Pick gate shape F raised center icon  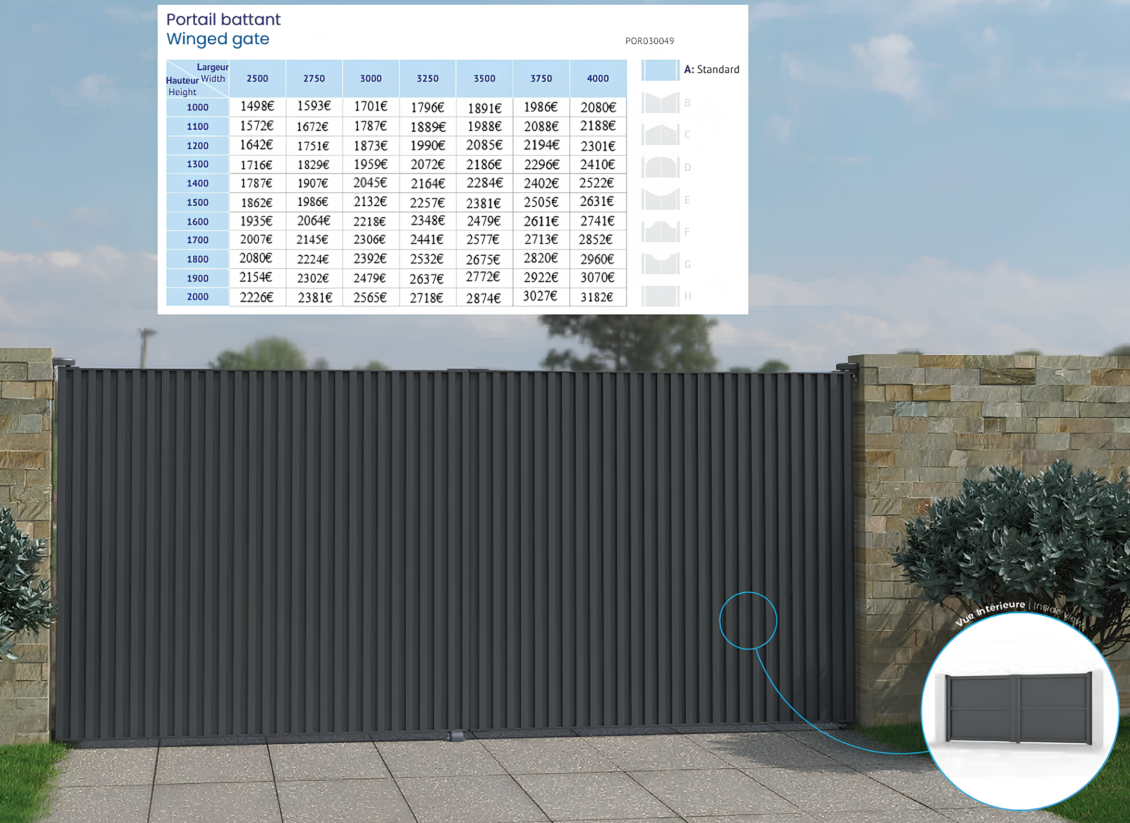click(x=660, y=232)
